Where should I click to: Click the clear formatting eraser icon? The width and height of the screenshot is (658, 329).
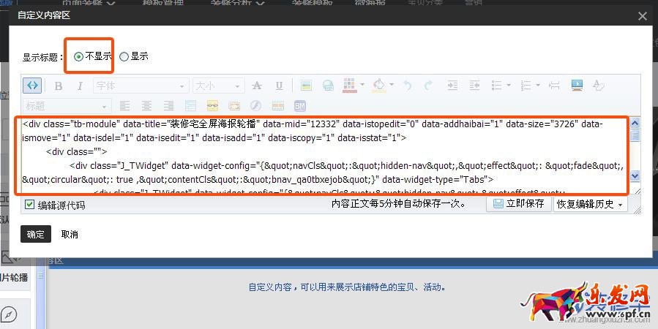tap(598, 86)
